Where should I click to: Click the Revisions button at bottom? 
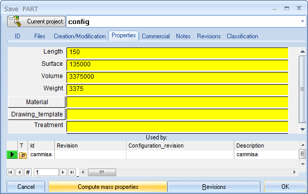[214, 187]
